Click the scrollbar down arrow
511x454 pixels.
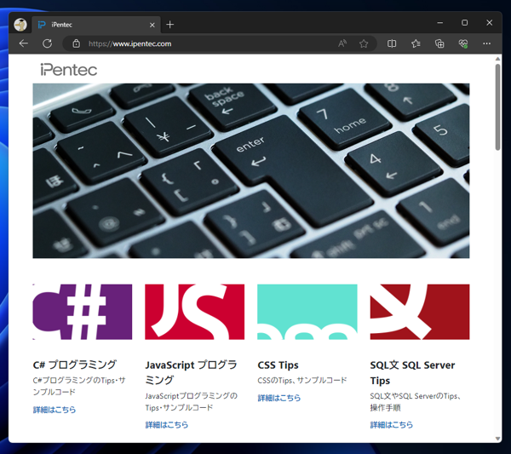tap(497, 439)
